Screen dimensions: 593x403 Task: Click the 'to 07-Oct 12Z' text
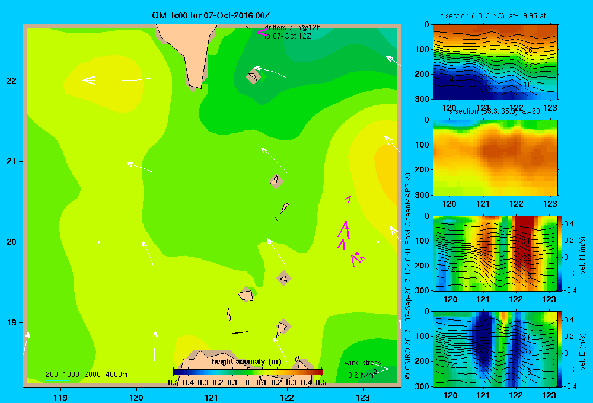coord(288,36)
